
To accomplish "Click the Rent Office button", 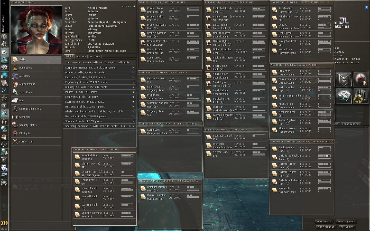I will coord(324,222).
